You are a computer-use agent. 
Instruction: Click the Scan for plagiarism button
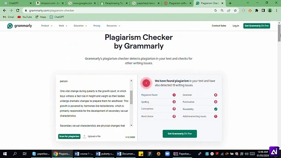click(x=69, y=137)
